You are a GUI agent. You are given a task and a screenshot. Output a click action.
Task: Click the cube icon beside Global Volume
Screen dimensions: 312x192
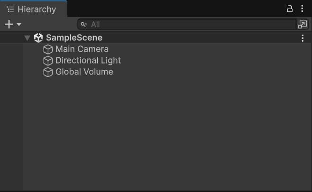[48, 72]
